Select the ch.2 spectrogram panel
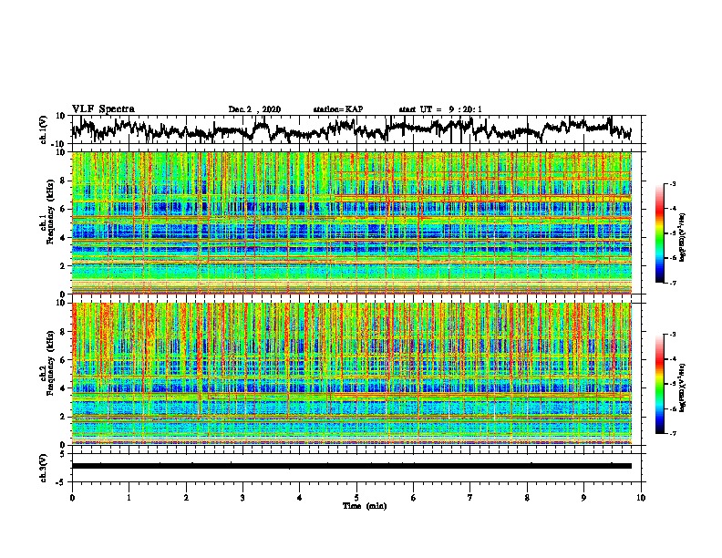This screenshot has width=722, height=558. (x=352, y=374)
